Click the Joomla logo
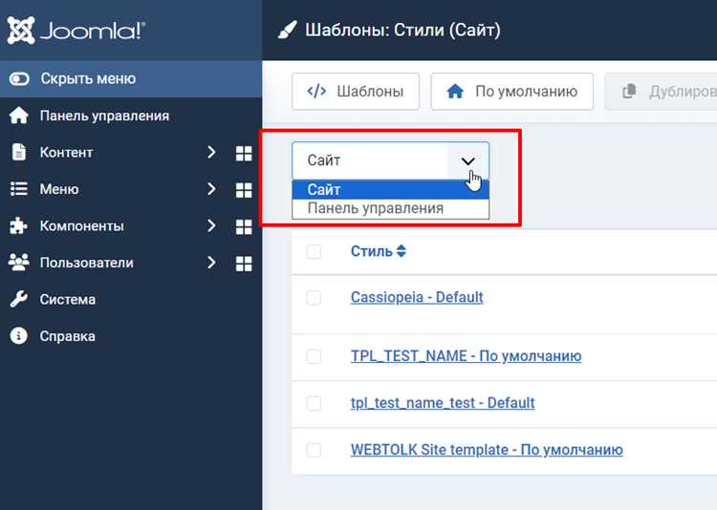The image size is (717, 510). 76,31
